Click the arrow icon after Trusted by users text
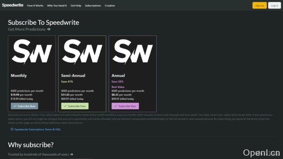The height and width of the screenshot is (159, 283). click(x=72, y=154)
